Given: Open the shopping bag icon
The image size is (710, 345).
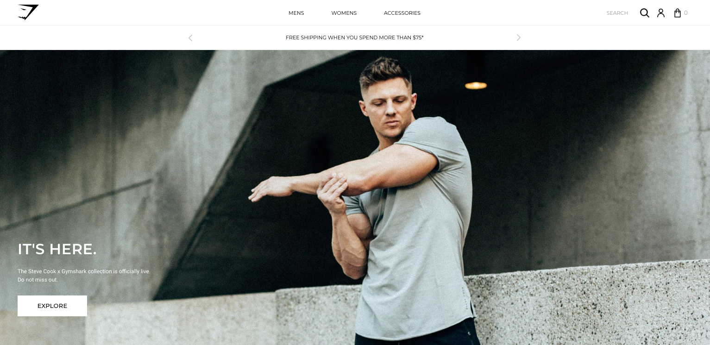Looking at the screenshot, I should click(678, 13).
